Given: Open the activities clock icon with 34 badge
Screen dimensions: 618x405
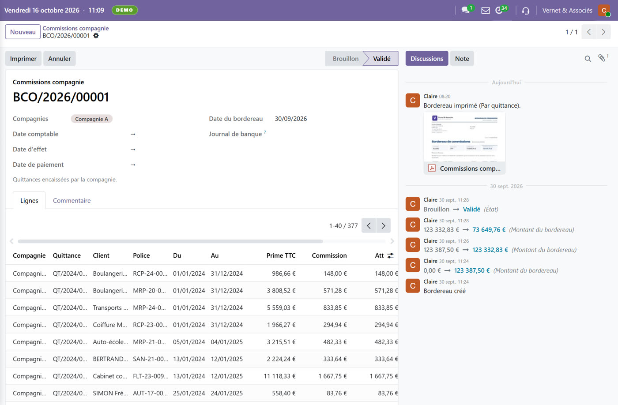Looking at the screenshot, I should [499, 10].
